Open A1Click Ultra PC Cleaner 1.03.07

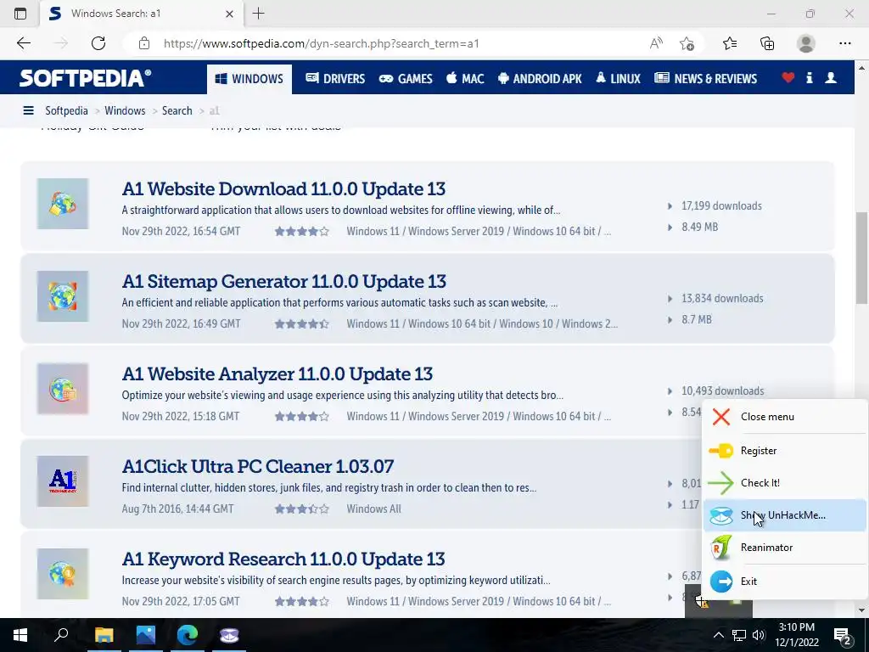258,466
